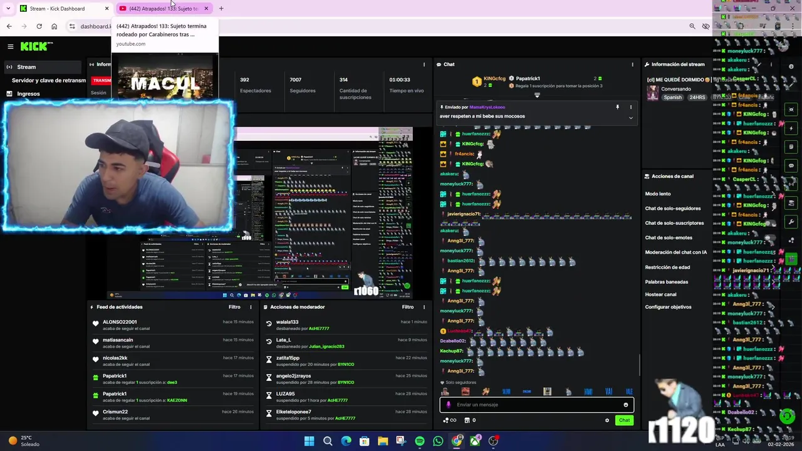This screenshot has width=802, height=451.
Task: Click the 24HRS stream tag
Action: (697, 98)
